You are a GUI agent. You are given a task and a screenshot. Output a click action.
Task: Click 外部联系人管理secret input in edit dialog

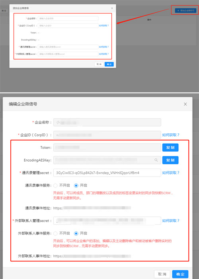click(x=107, y=221)
